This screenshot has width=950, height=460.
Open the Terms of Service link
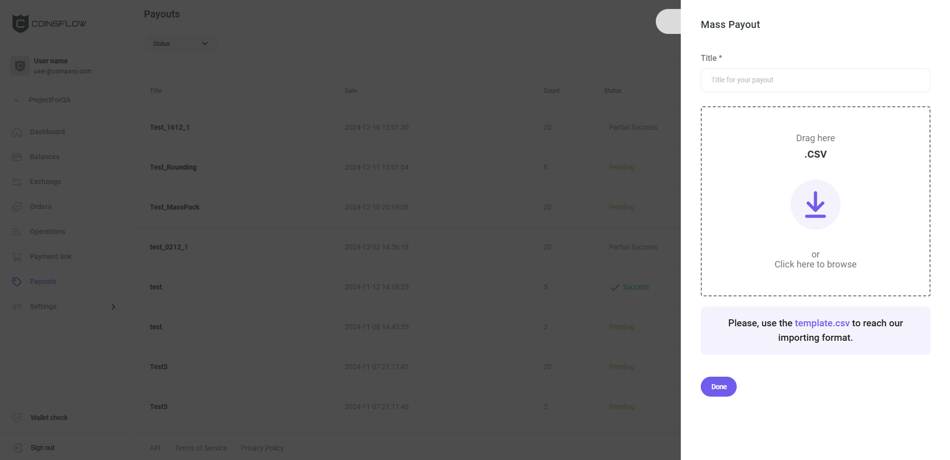(x=201, y=448)
